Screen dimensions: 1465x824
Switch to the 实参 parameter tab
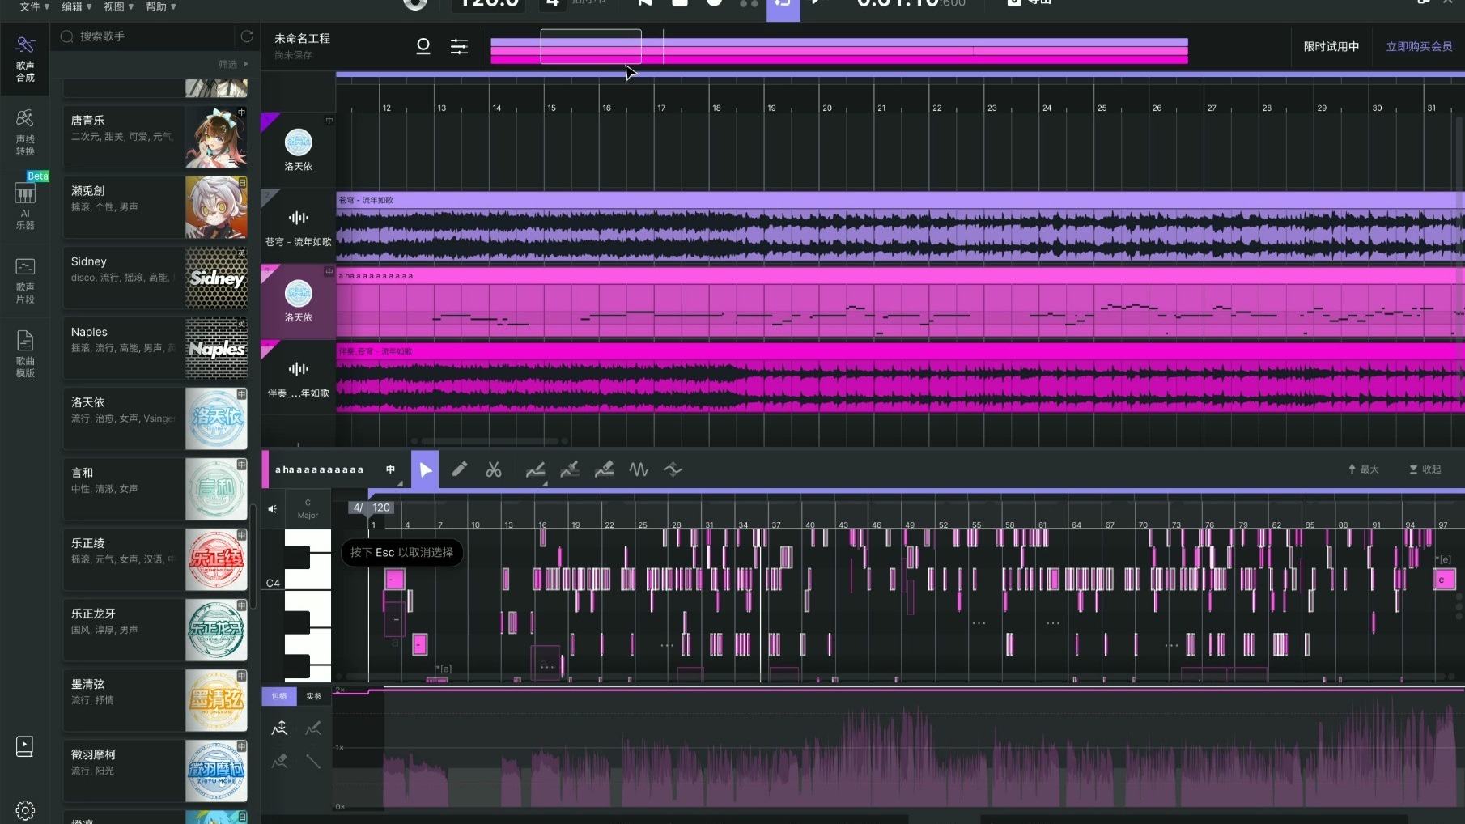click(313, 696)
